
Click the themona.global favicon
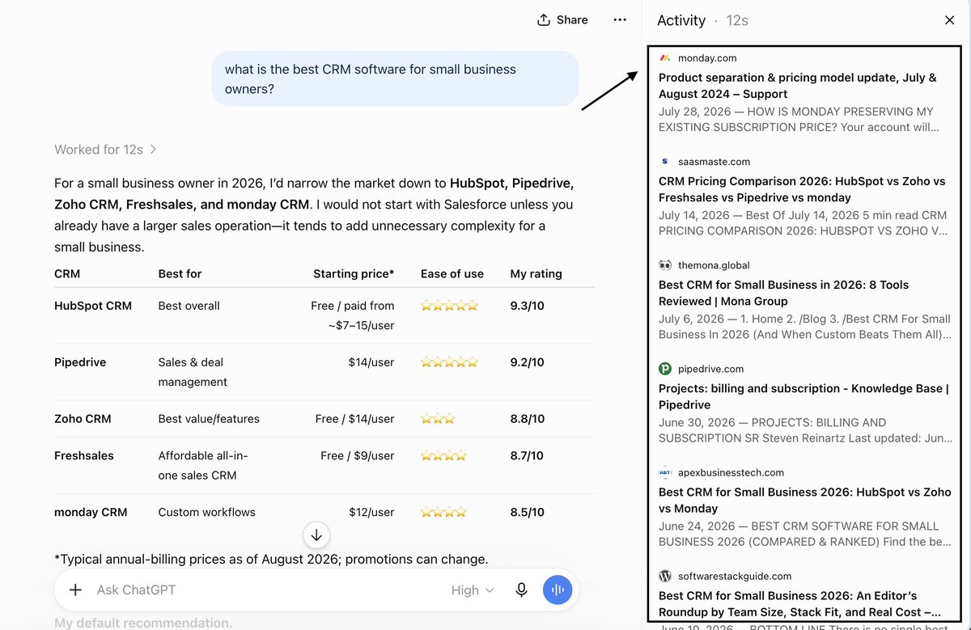665,265
